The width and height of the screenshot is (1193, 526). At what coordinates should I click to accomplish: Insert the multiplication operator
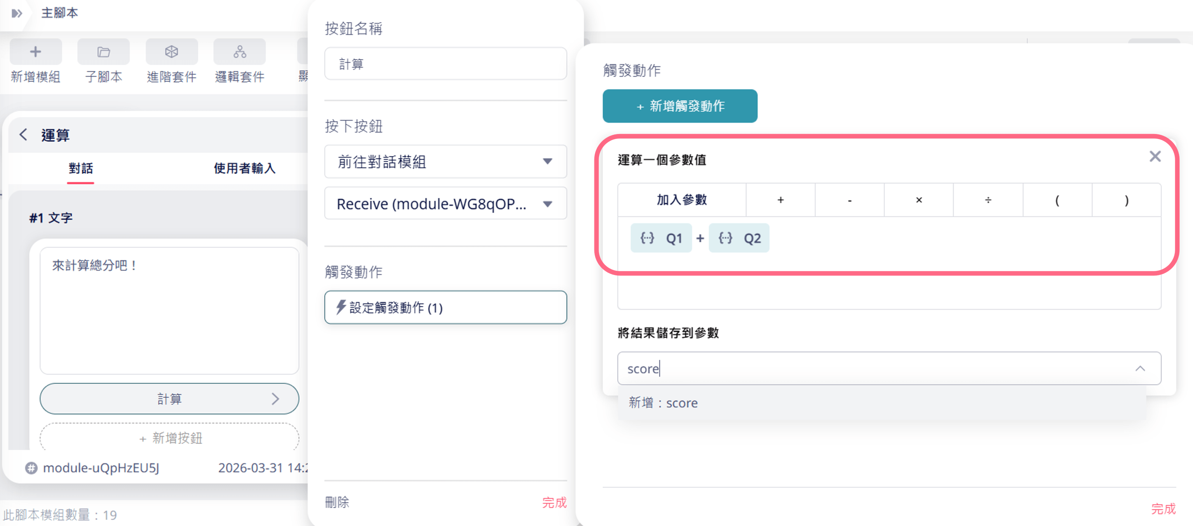click(918, 200)
